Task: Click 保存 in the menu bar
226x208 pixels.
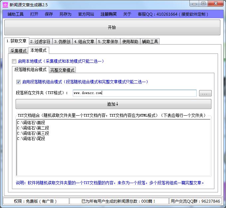Action: [x=49, y=14]
